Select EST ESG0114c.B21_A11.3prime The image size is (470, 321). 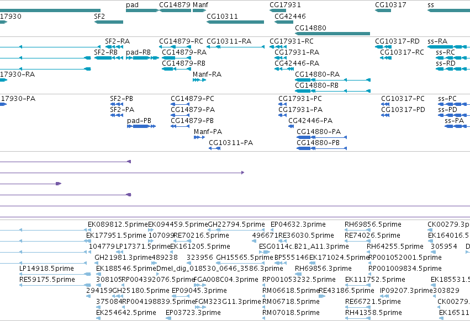click(266, 252)
